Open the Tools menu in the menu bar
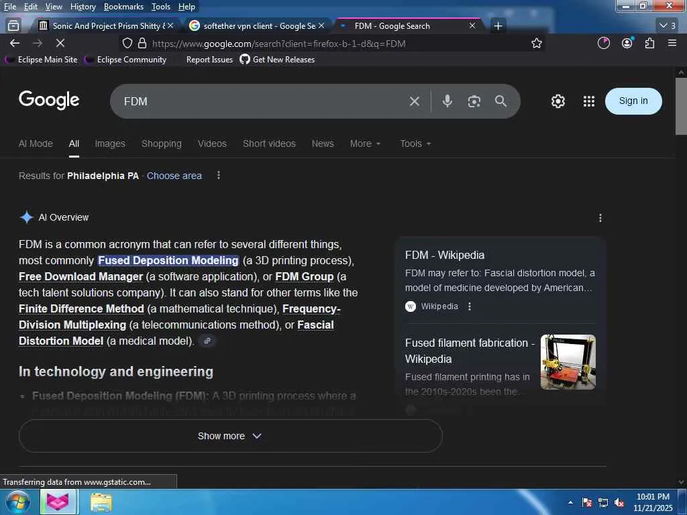687x515 pixels. coord(160,7)
